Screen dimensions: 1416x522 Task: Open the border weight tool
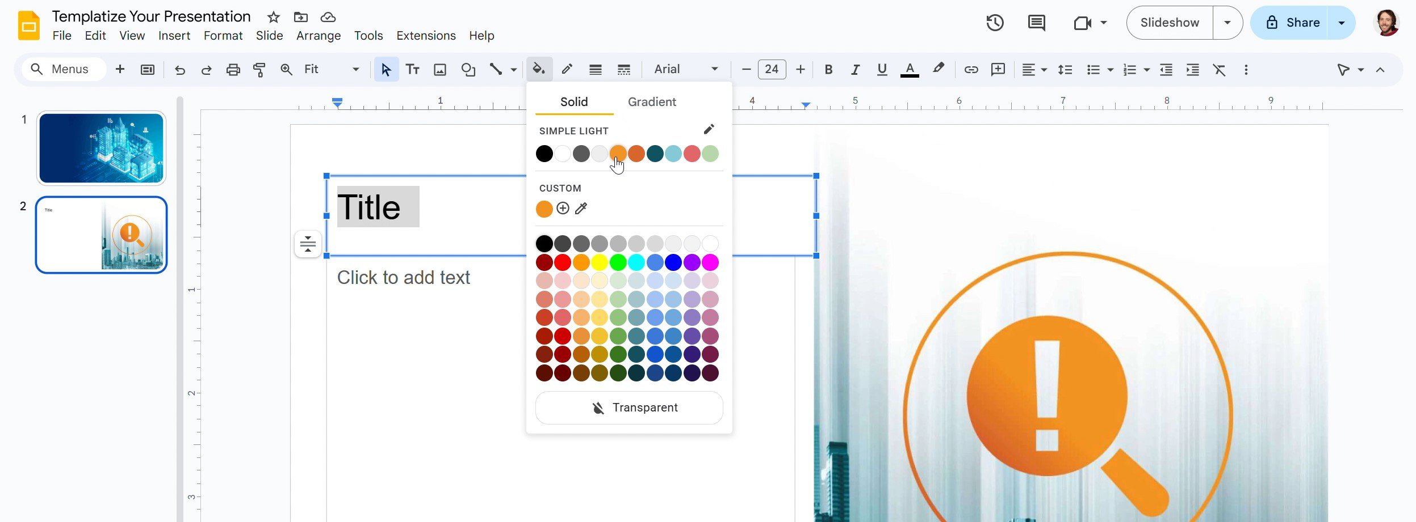595,69
